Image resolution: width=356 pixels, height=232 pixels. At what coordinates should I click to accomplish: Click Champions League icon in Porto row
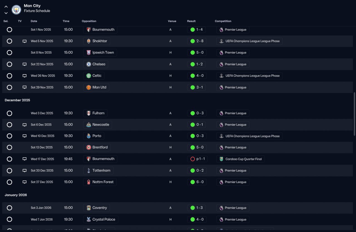(221, 136)
